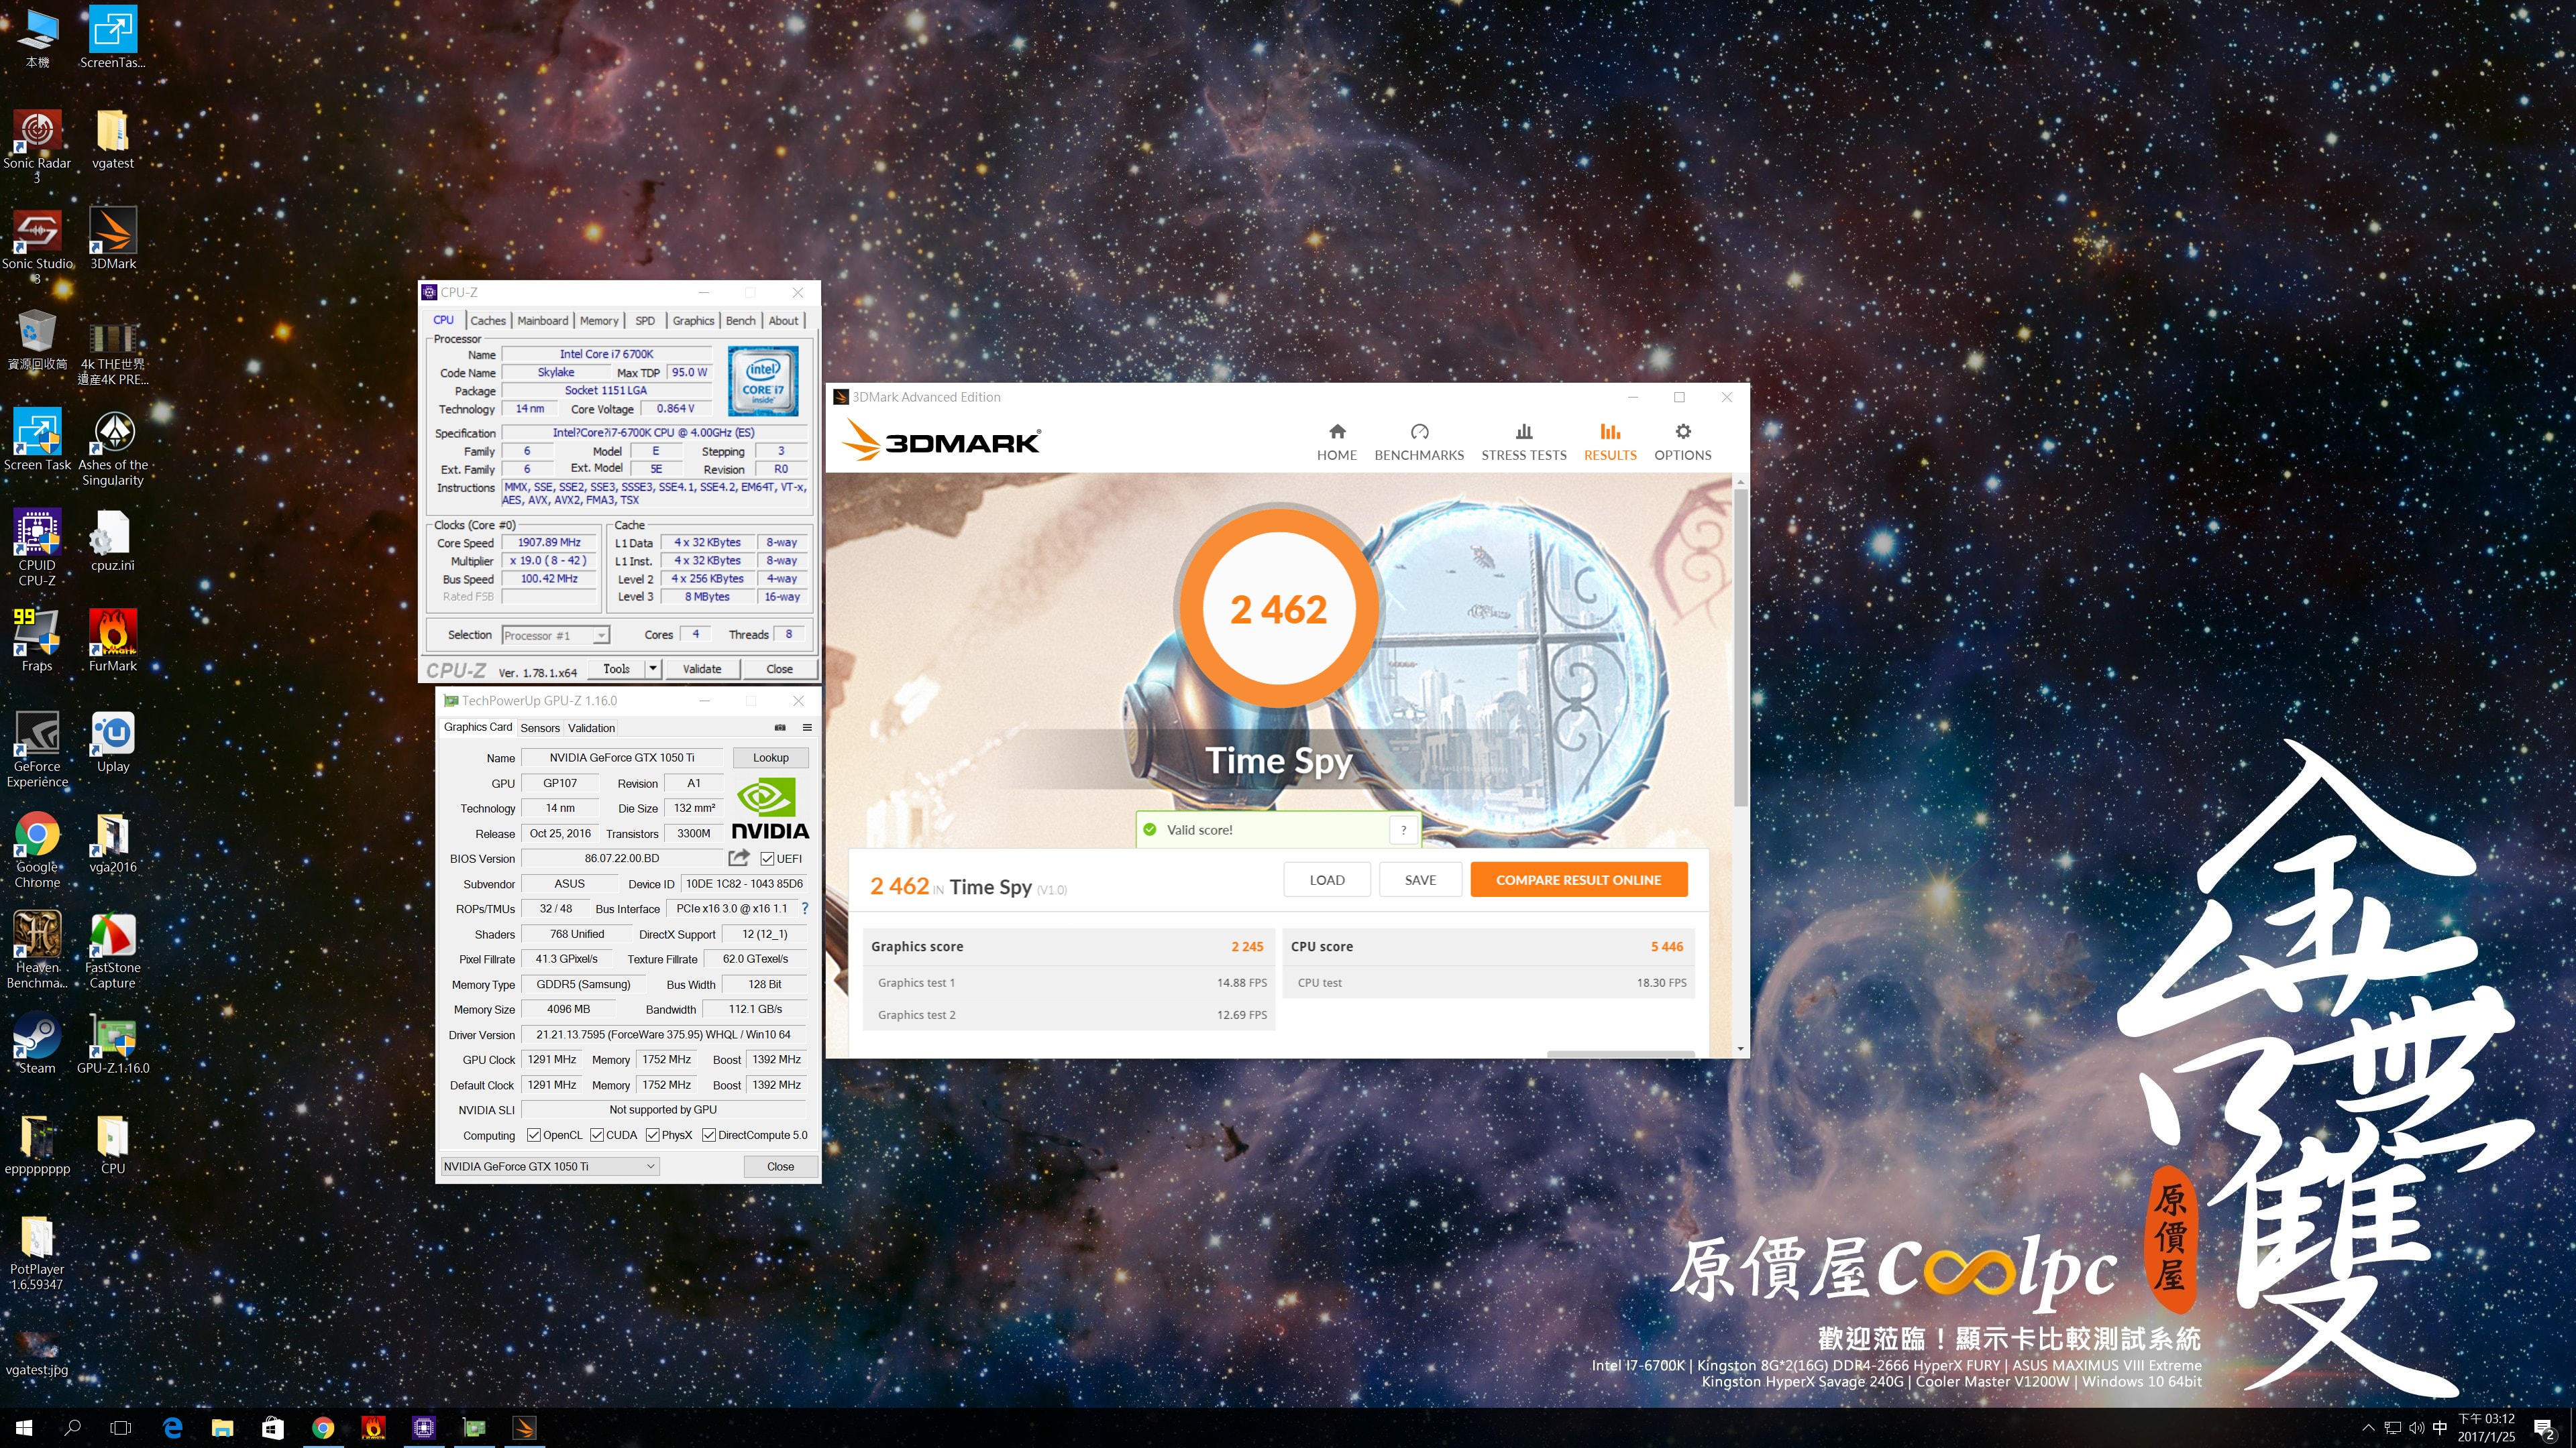Screen dimensions: 2576x1448
Task: Open the Recycle Bin desktop icon
Action: tap(37, 340)
